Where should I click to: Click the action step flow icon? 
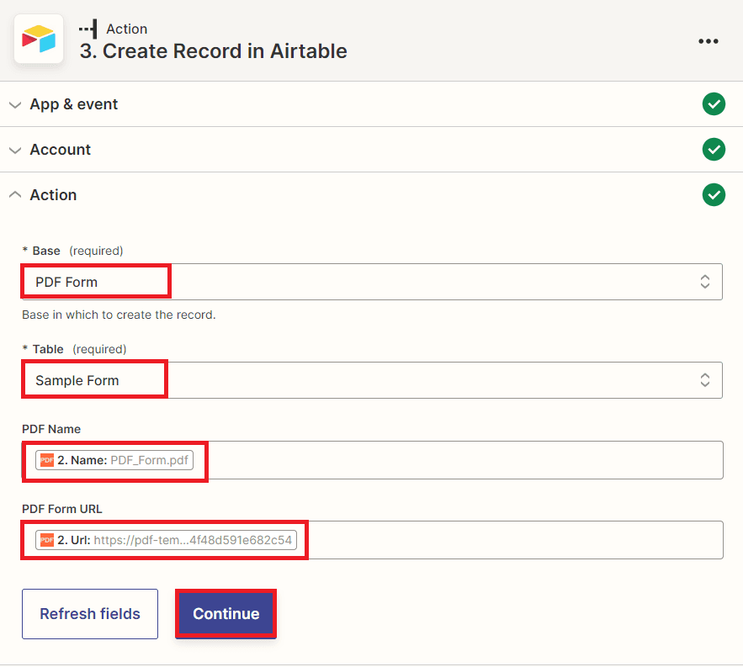[88, 29]
